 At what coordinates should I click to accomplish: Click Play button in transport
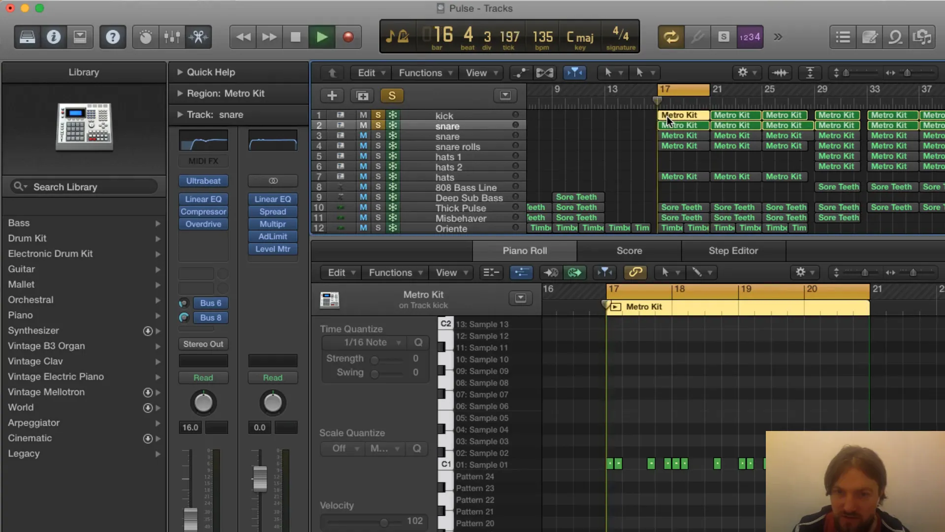(x=322, y=37)
